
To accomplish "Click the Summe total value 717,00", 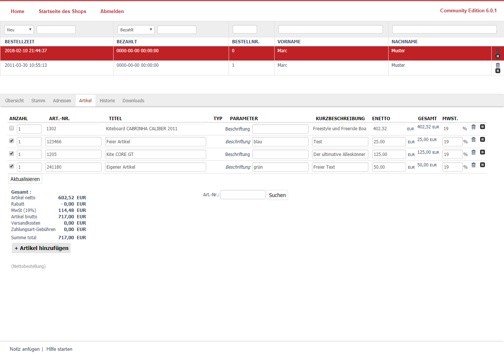I will [x=66, y=238].
